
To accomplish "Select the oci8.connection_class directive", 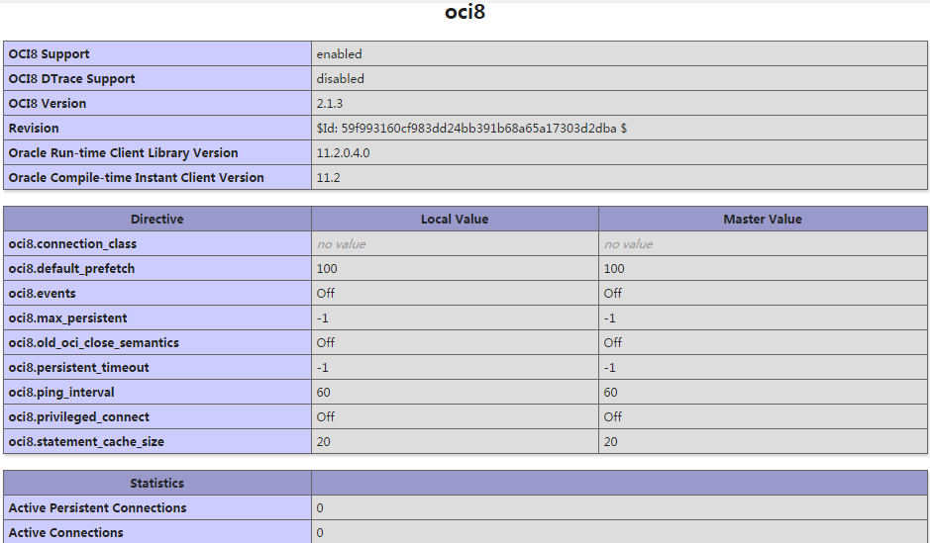I will 72,244.
